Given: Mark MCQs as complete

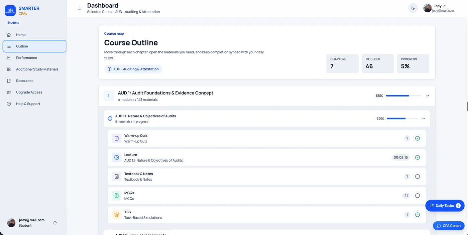Looking at the screenshot, I should [417, 196].
